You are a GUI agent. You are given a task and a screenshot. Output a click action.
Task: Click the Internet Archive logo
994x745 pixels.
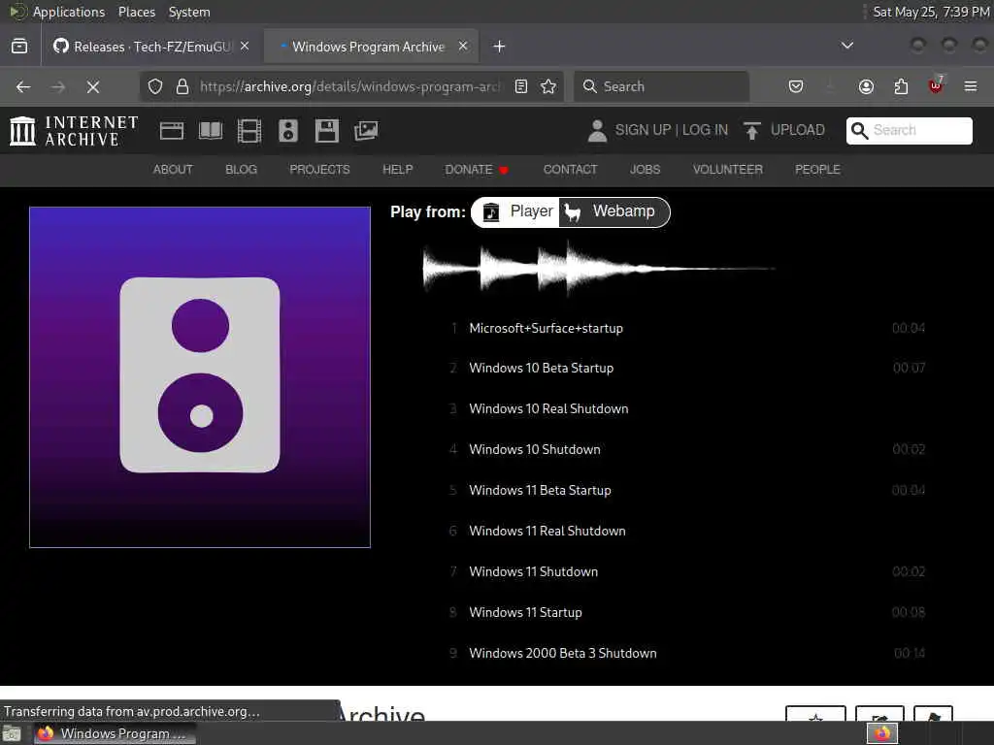pos(74,131)
